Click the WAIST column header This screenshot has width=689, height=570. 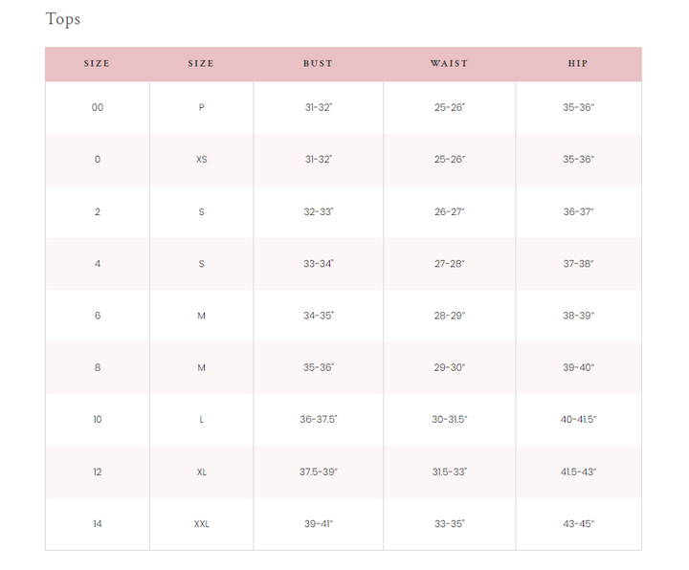[449, 64]
